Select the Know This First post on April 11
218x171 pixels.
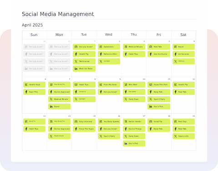point(159,85)
